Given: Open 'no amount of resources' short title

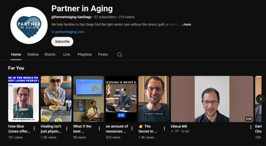Looking at the screenshot, I should [117, 129].
